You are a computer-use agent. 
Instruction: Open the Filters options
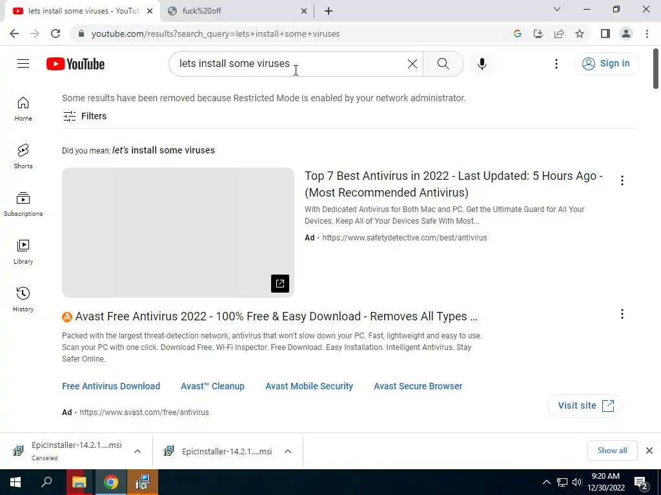coord(85,116)
